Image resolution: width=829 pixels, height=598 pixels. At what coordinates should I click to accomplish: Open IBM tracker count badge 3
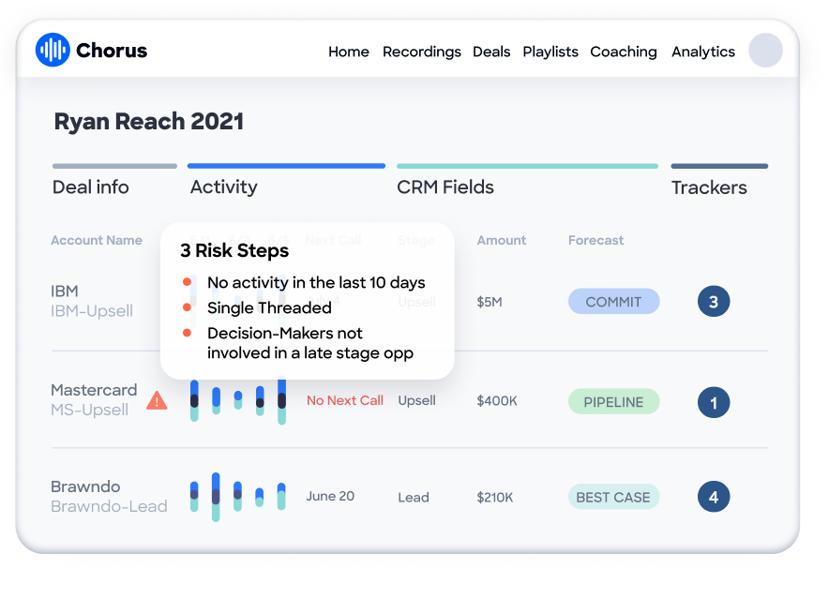pos(714,302)
